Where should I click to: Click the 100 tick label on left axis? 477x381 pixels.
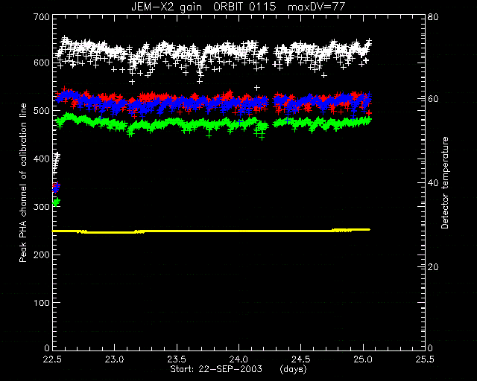point(42,303)
